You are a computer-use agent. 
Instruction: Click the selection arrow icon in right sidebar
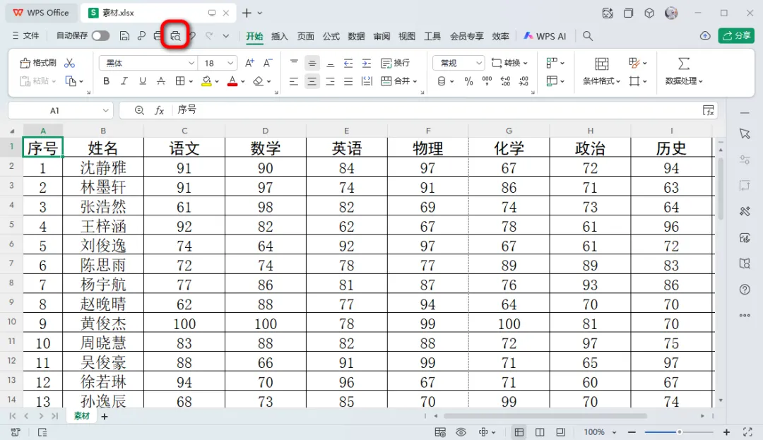745,133
